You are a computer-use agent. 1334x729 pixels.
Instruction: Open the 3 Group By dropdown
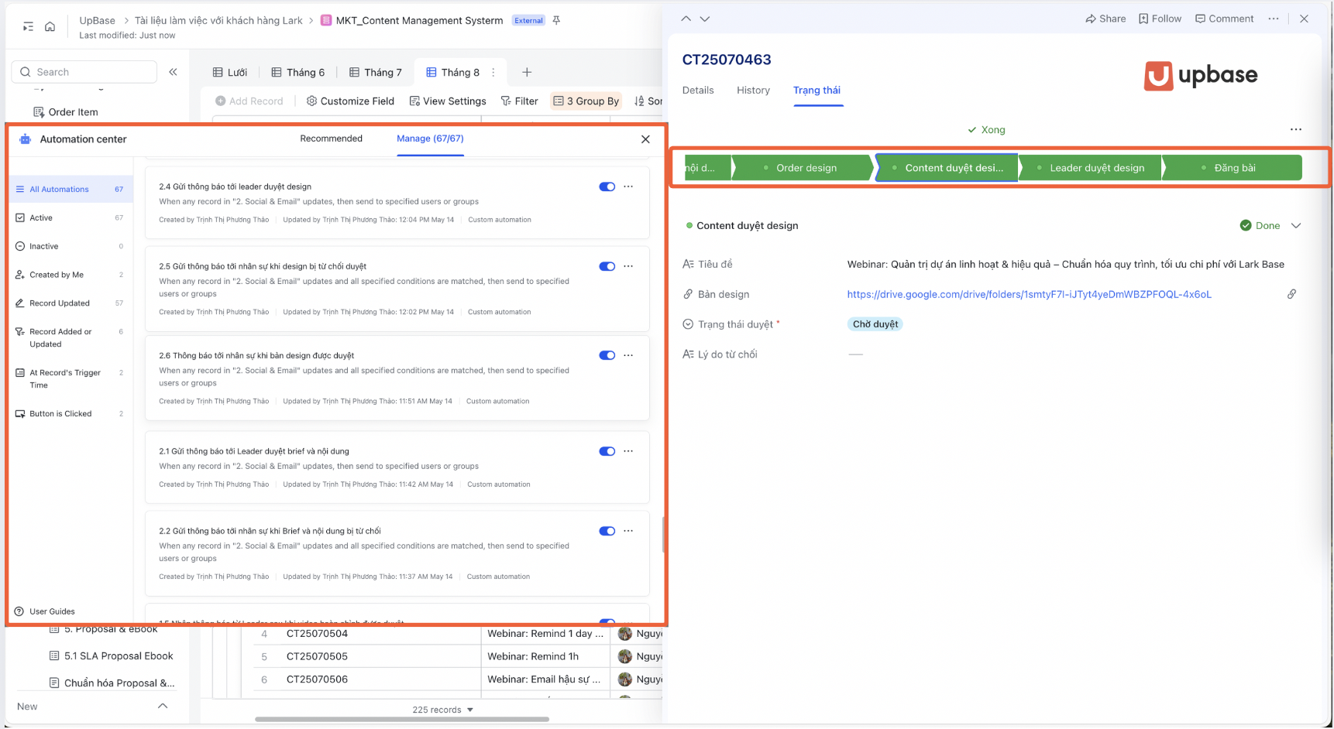pyautogui.click(x=586, y=101)
